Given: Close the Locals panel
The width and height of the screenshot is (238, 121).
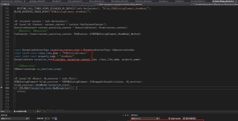Looking at the screenshot, I should click(x=128, y=115).
